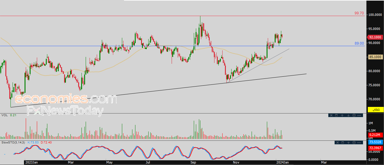Screen dimensions: 384x165
Task: Click the yellow linear scale button
Action: pos(376,110)
